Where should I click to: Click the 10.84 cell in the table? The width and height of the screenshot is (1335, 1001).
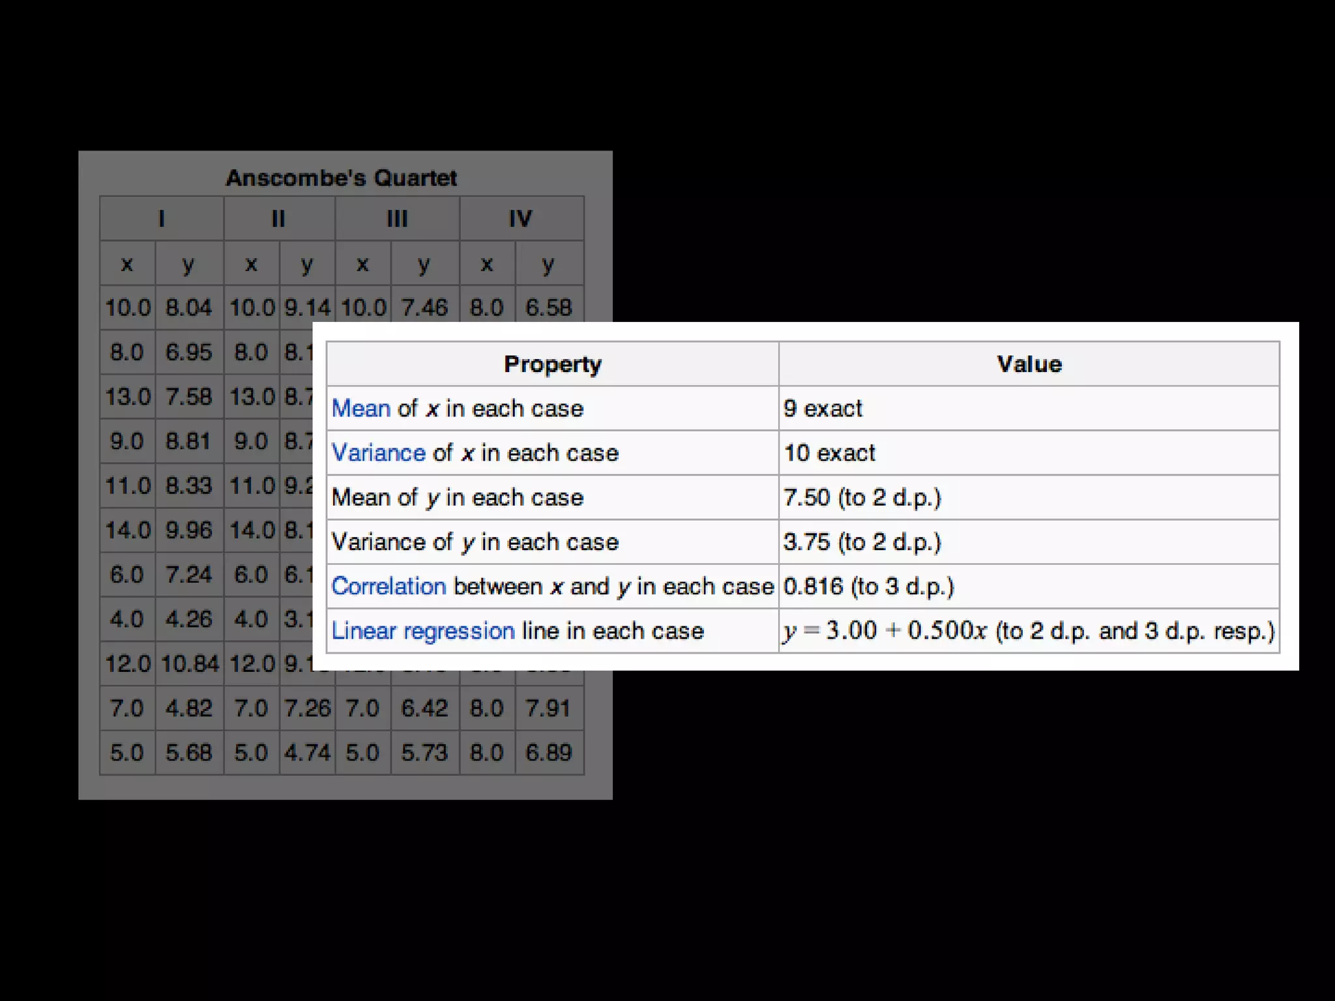click(x=190, y=664)
